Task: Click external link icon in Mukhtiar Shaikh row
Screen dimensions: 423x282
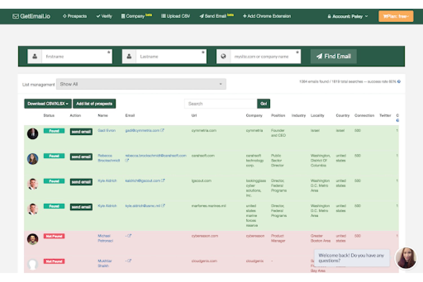Action: click(x=129, y=261)
